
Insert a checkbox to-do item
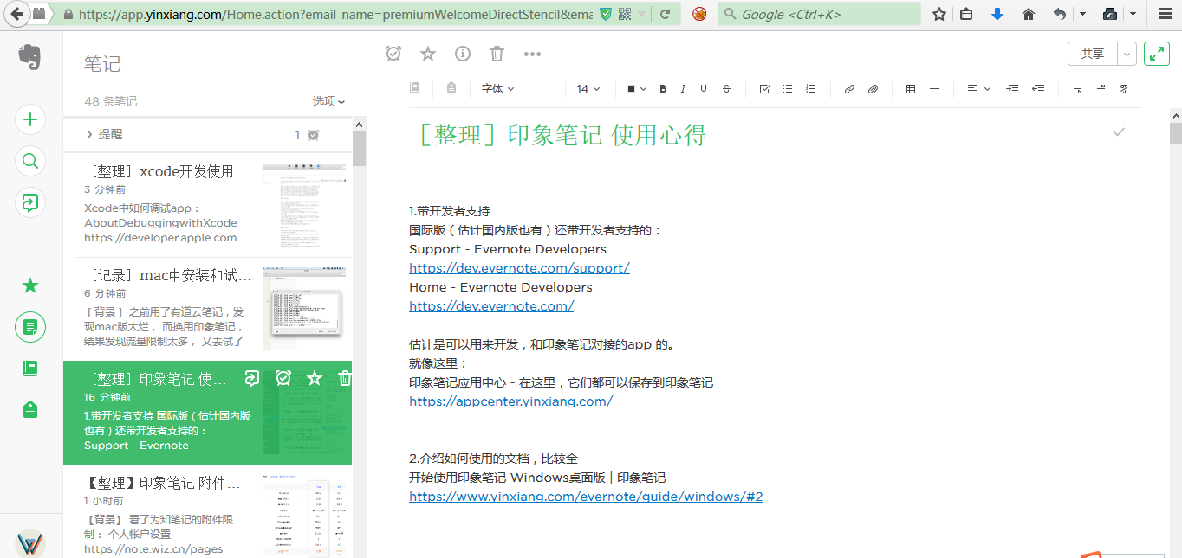point(764,89)
